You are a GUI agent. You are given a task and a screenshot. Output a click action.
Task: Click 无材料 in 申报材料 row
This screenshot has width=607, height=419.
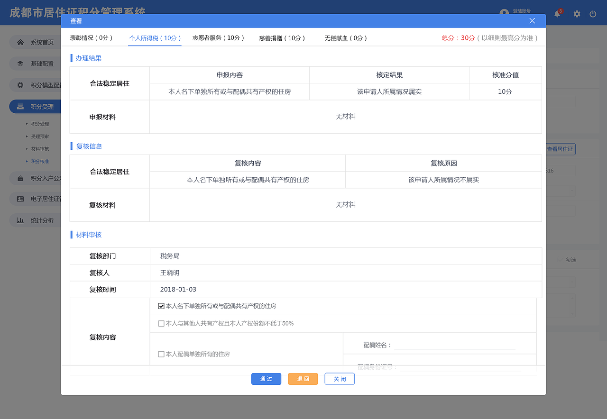pos(346,117)
